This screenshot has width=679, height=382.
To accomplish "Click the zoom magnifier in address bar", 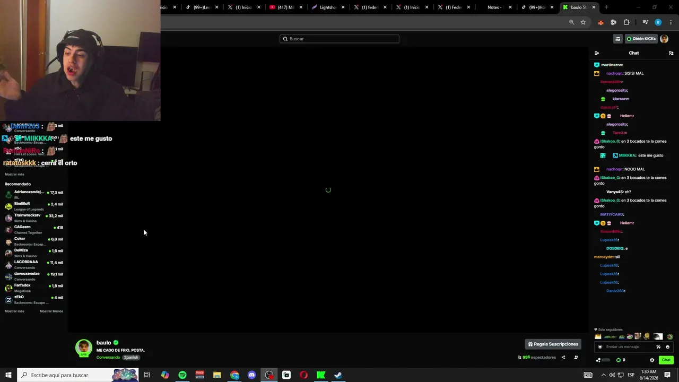I will click(x=571, y=22).
